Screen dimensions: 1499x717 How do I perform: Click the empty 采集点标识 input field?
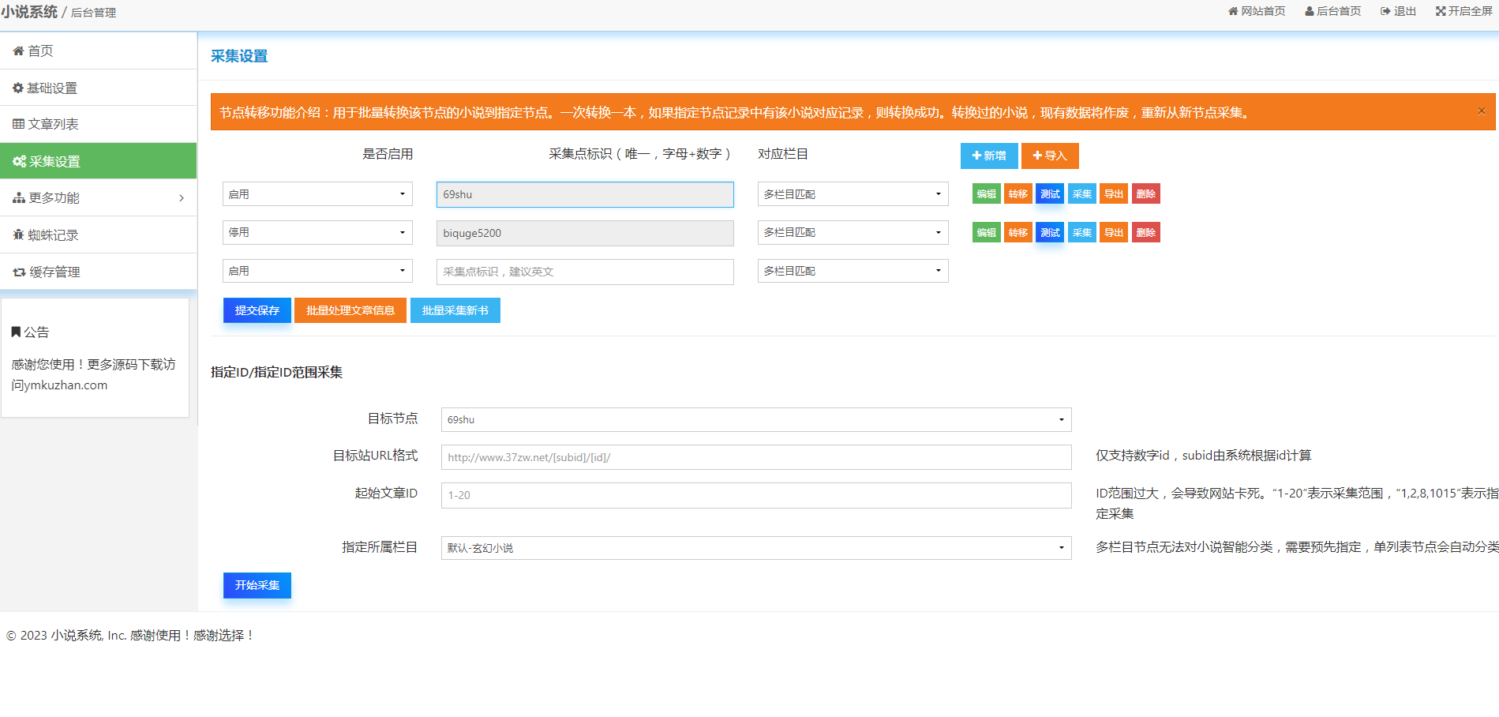[585, 272]
